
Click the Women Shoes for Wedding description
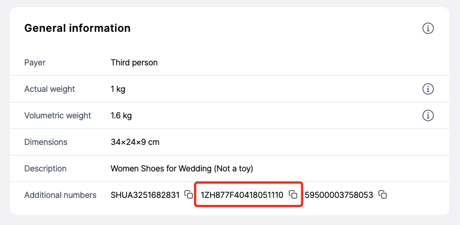[182, 168]
